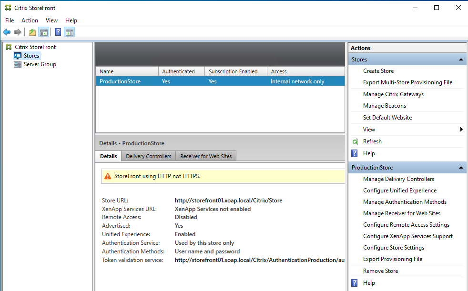468x291 pixels.
Task: Sort by the Access column header
Action: point(306,71)
